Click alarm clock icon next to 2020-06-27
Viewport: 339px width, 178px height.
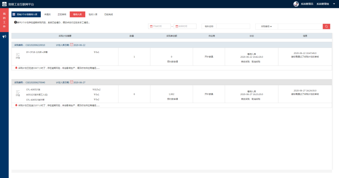[x=72, y=82]
